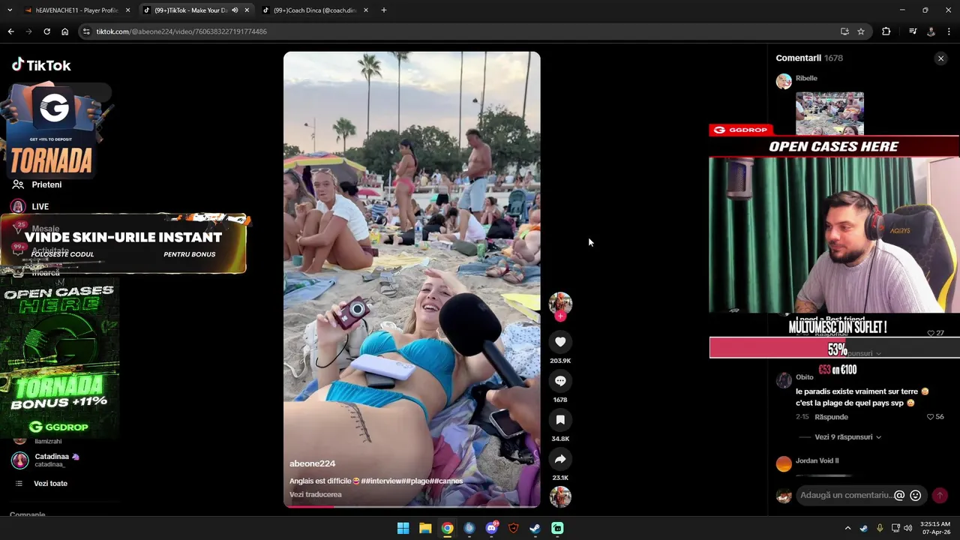This screenshot has width=960, height=540.
Task: Open Steam from the taskbar
Action: pyautogui.click(x=535, y=528)
